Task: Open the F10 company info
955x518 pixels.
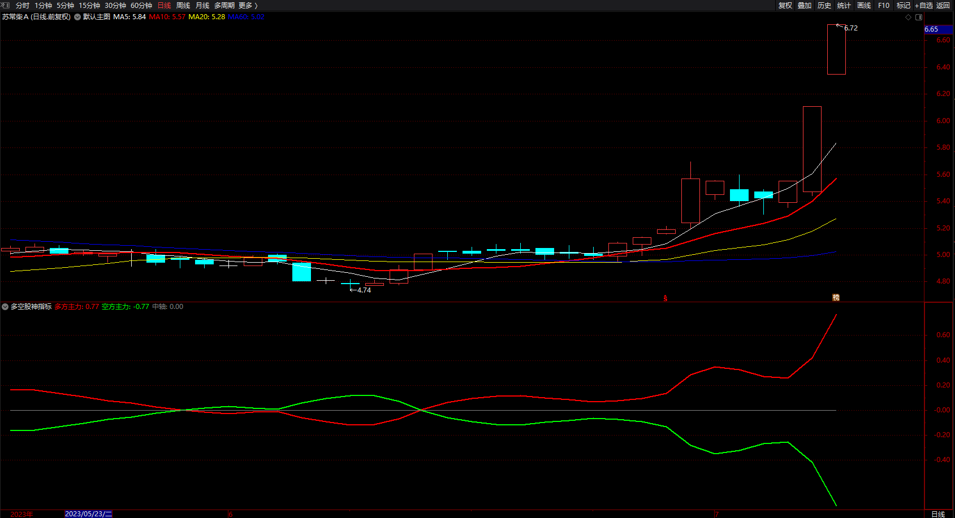Action: tap(884, 5)
